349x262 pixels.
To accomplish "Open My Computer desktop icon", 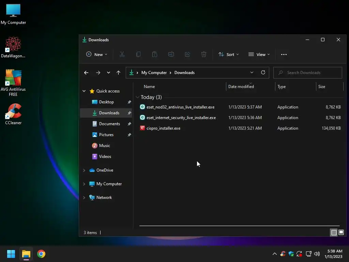I will (x=13, y=14).
